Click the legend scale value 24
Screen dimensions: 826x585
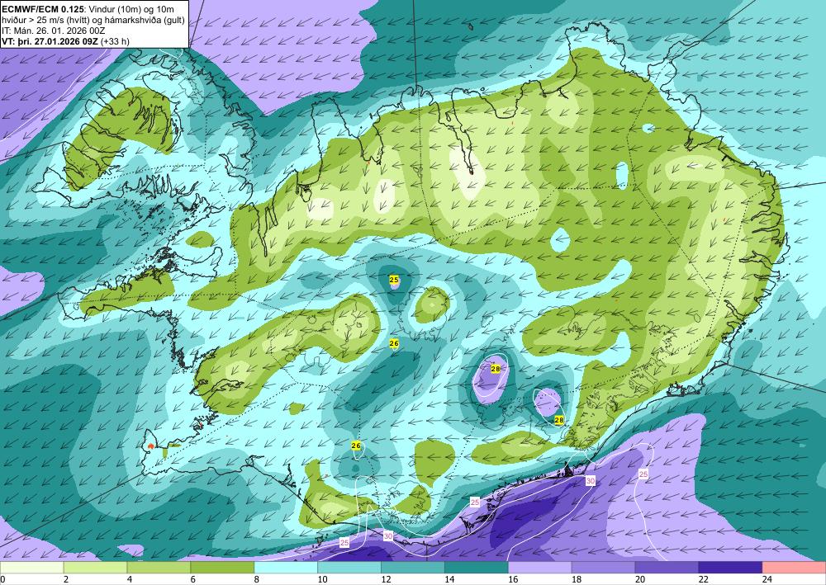(767, 580)
